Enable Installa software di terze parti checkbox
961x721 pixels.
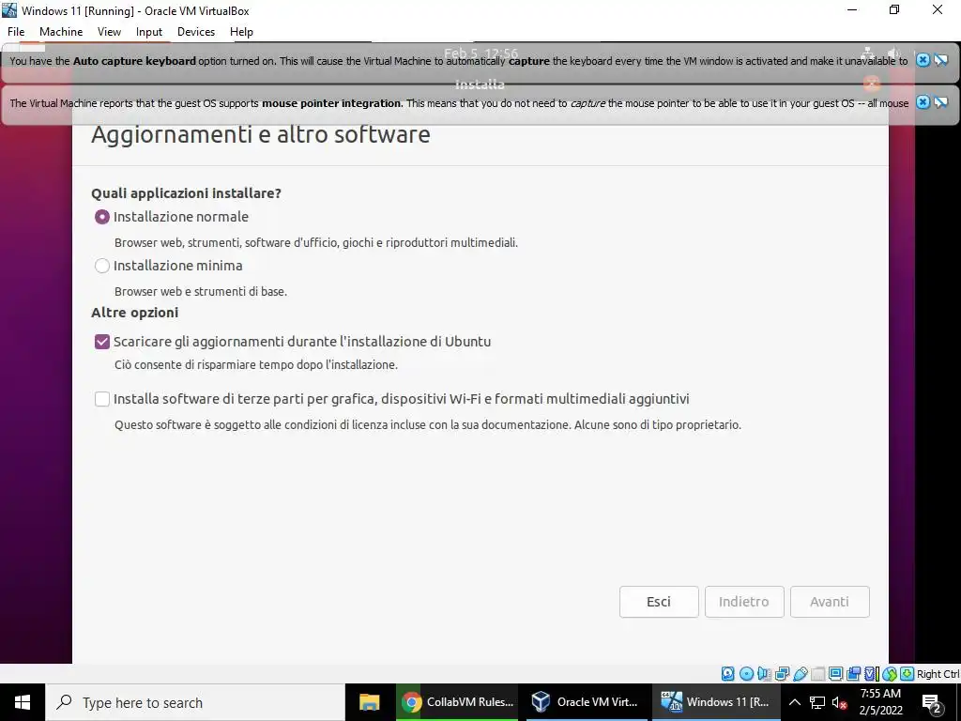tap(102, 399)
